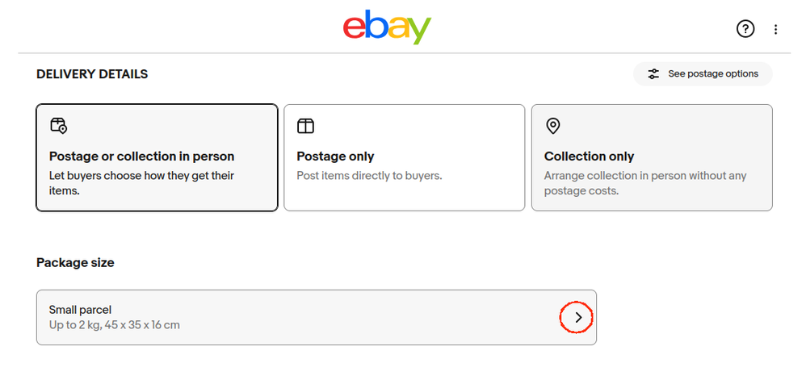This screenshot has height=380, width=806.
Task: Click Post items directly to buyers description
Action: click(369, 176)
